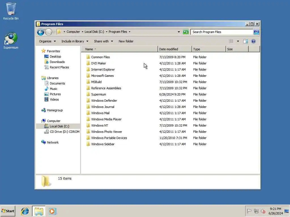290x217 pixels.
Task: Open Recycle Bin on the desktop
Action: (x=11, y=11)
